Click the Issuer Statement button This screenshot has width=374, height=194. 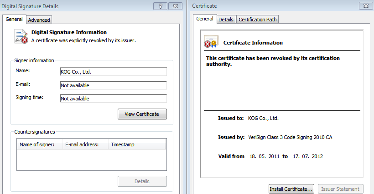coord(340,189)
